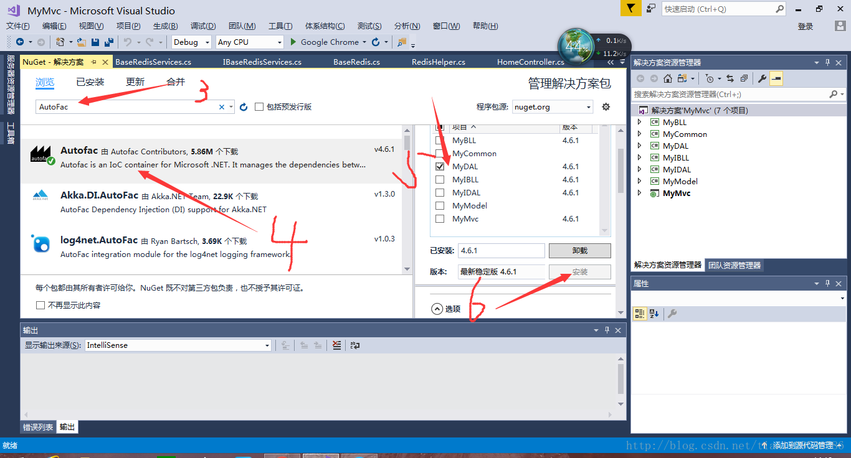
Task: Open the Google Chrome browser dropdown arrow
Action: tap(364, 42)
